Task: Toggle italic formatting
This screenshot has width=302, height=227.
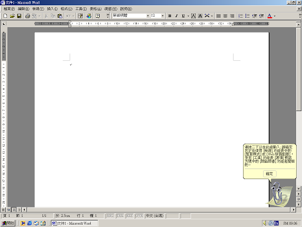Action: point(176,16)
